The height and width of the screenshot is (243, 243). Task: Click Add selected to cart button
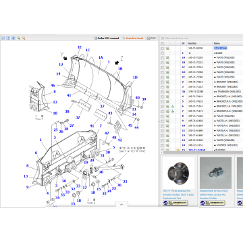pyautogui.click(x=175, y=38)
